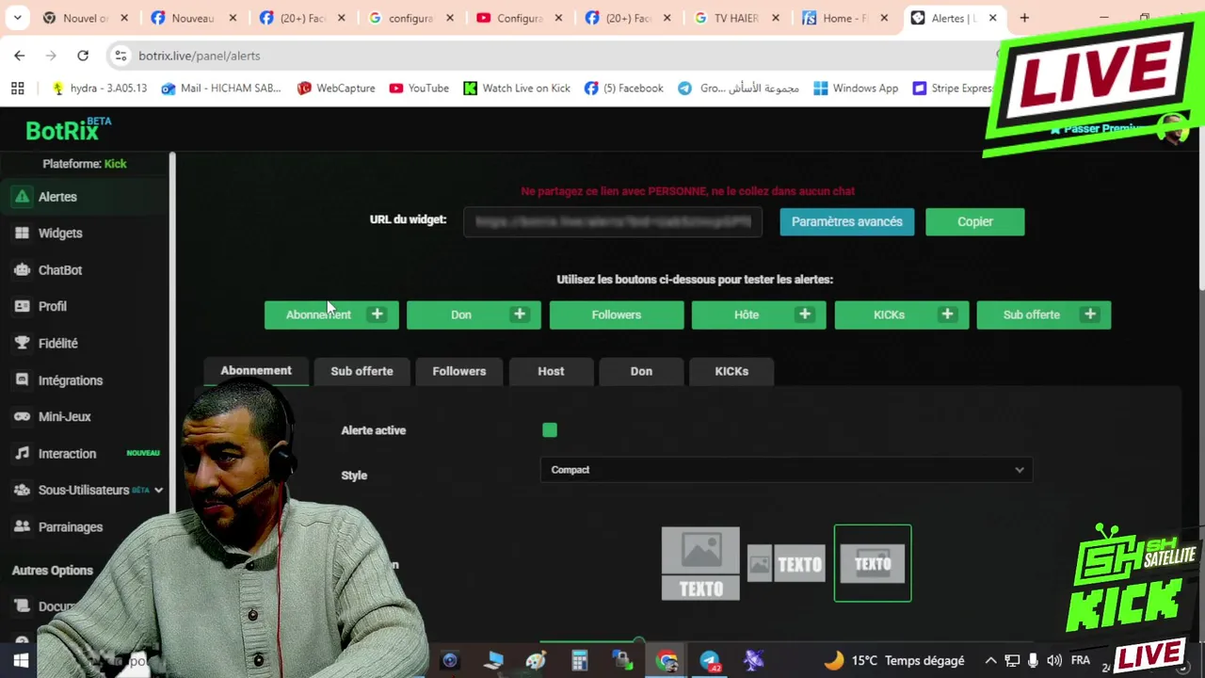Click the Copier button
The width and height of the screenshot is (1205, 678).
(x=975, y=221)
